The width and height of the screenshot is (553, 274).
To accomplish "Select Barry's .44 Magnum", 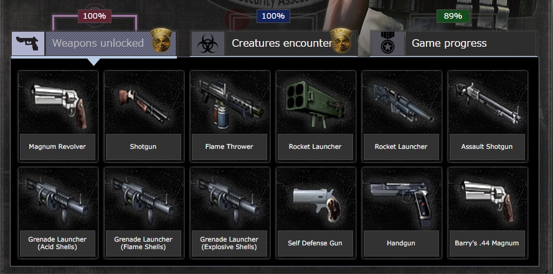I will click(x=488, y=212).
